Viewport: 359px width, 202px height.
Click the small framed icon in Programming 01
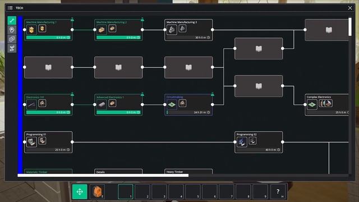42,141
